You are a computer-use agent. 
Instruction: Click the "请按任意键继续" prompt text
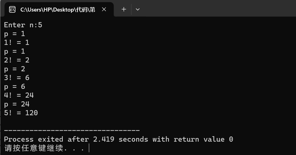tap(34, 148)
